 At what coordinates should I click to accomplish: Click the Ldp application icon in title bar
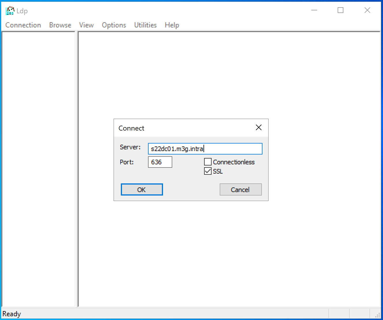(10, 11)
